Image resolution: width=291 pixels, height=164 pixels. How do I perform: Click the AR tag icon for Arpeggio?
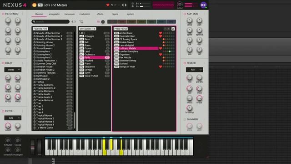(82, 36)
